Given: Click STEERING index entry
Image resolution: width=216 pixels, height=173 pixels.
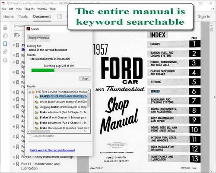Looking at the screenshot, I should [174, 82].
